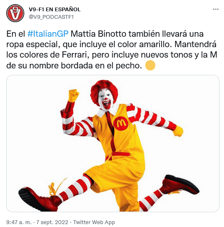Screen dimensions: 224x227
Task: Click the 9:47 a. m. timestamp
Action: (19, 222)
